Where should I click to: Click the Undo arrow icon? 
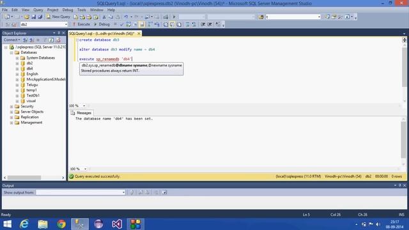click(126, 17)
